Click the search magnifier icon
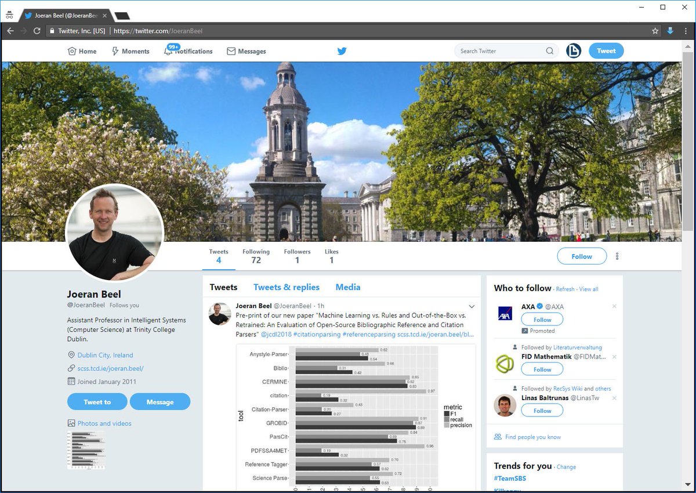 pyautogui.click(x=550, y=51)
